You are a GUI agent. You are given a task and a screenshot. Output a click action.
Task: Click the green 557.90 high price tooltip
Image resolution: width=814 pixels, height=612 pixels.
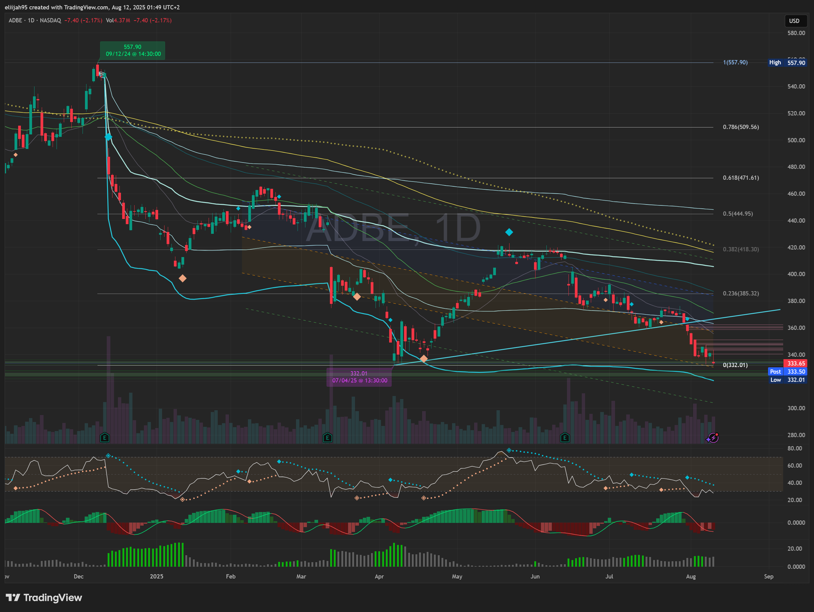(x=132, y=50)
